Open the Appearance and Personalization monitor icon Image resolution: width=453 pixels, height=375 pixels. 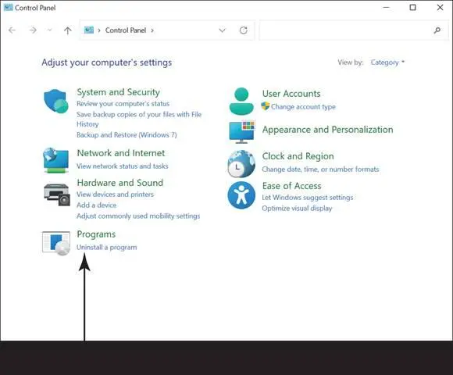(242, 132)
